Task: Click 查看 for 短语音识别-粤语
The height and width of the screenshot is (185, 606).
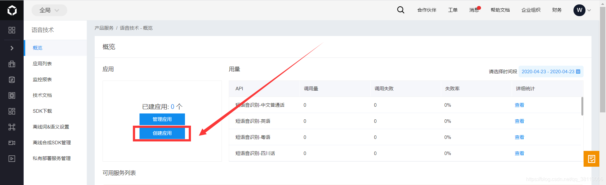Action: [x=519, y=137]
